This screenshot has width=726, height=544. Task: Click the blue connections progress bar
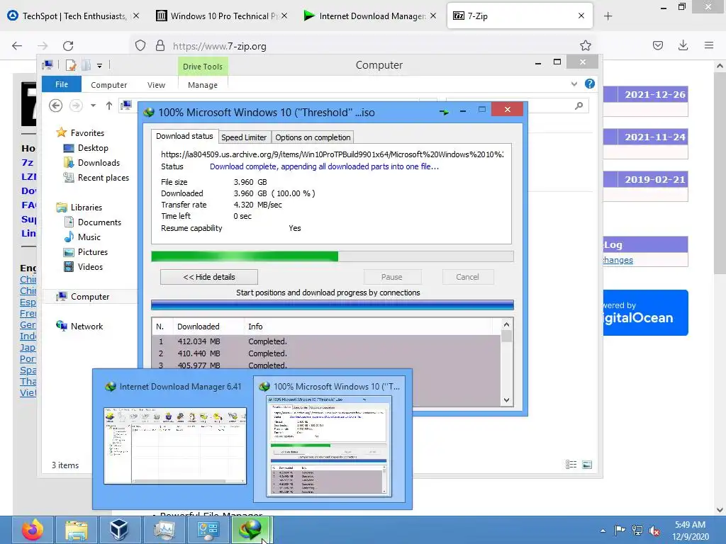click(332, 305)
